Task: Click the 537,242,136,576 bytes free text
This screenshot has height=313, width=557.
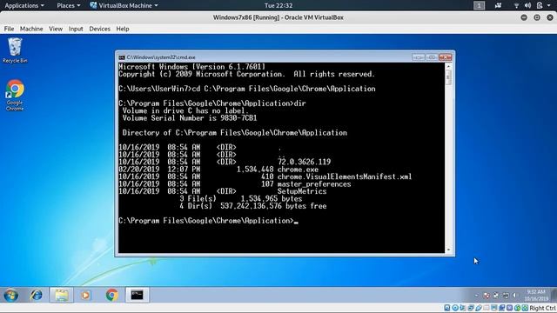Action: pos(273,206)
